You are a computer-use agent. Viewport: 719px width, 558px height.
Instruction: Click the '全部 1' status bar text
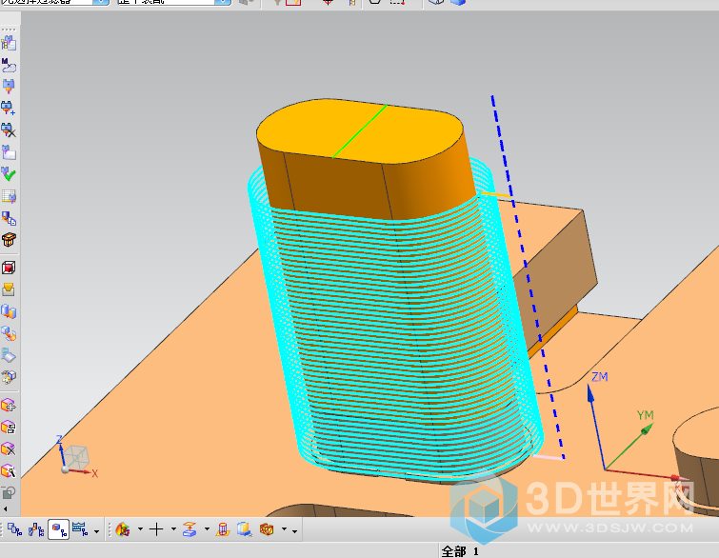460,551
